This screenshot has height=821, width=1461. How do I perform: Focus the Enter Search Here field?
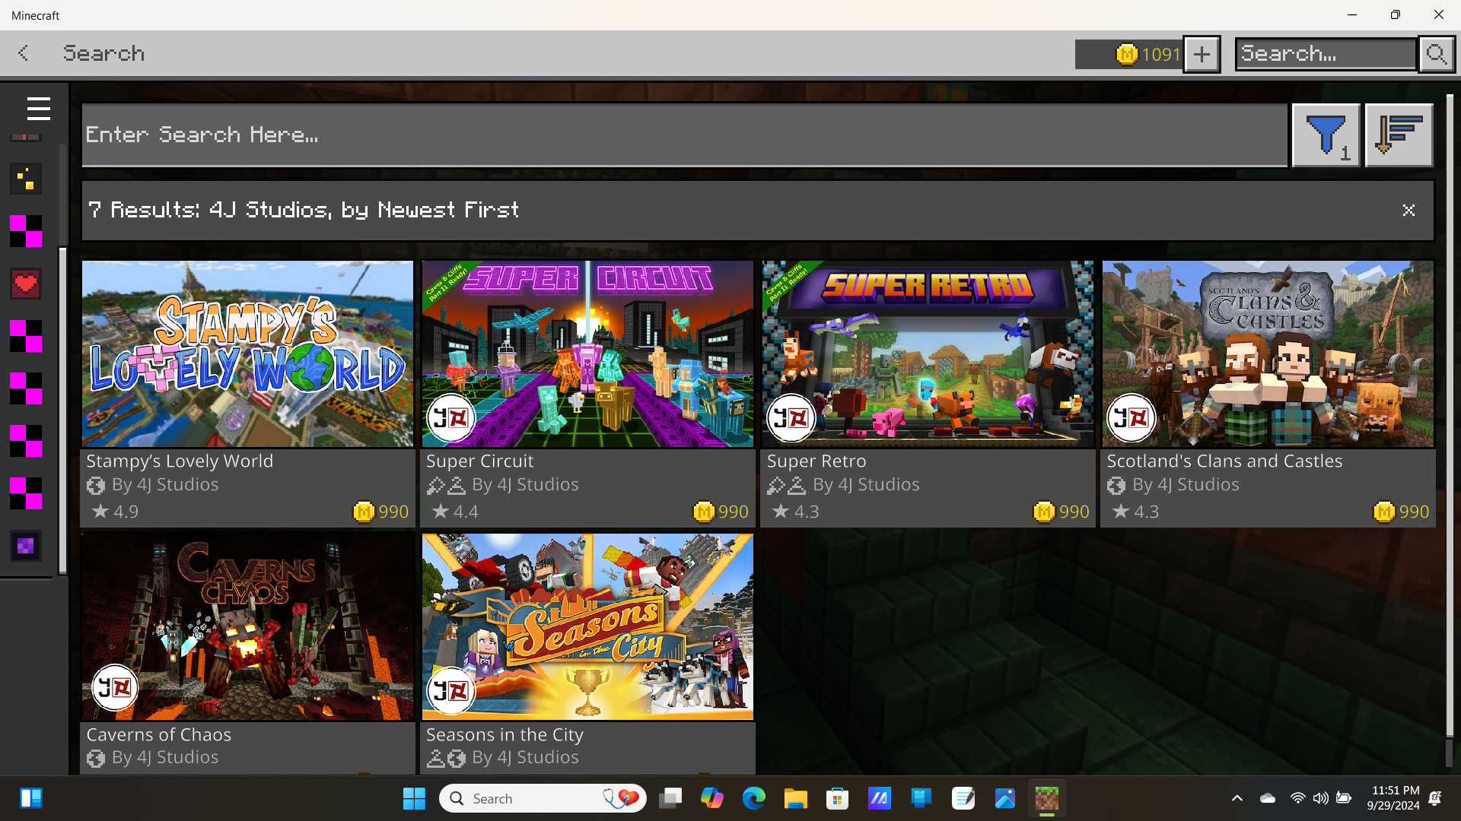click(683, 135)
